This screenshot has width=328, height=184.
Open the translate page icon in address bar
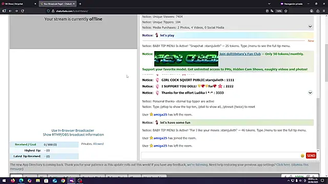[272, 11]
